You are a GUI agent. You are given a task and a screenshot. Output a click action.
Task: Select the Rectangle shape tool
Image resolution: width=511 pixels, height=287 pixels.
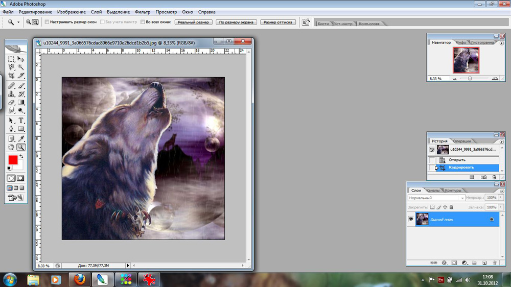pos(21,128)
